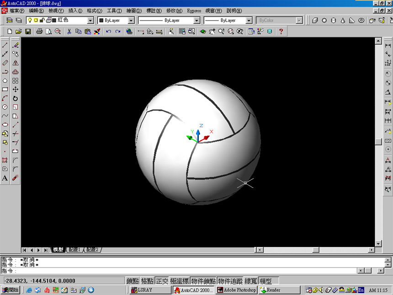Click the Save icon in toolbar

coord(27,32)
